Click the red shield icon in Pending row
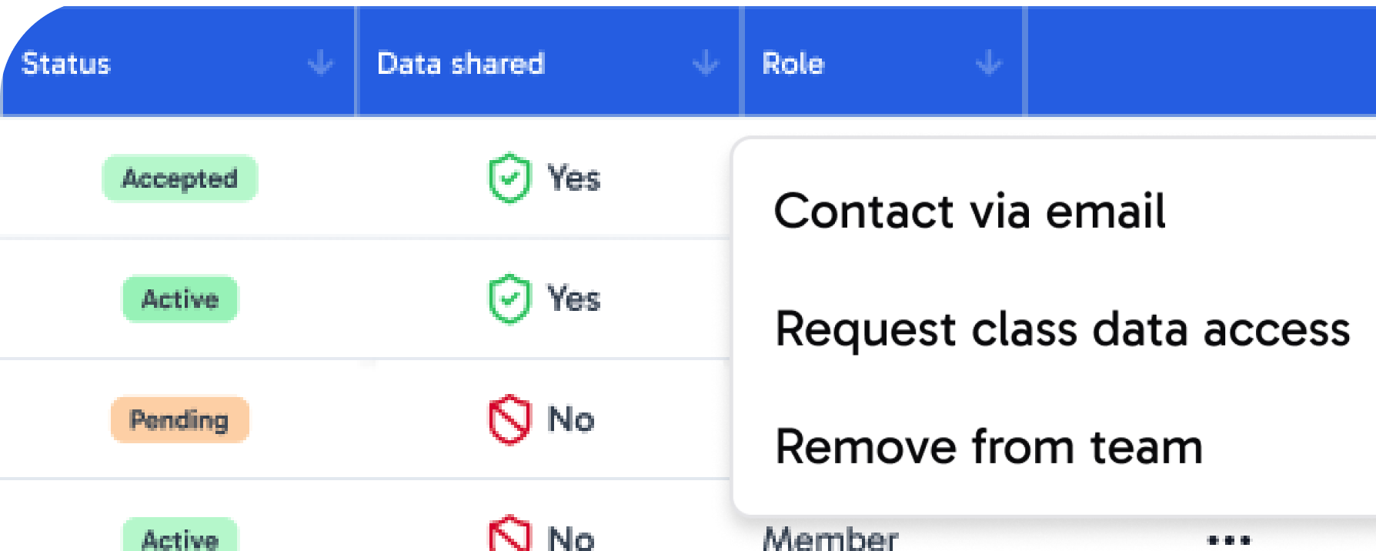This screenshot has width=1376, height=551. [509, 420]
